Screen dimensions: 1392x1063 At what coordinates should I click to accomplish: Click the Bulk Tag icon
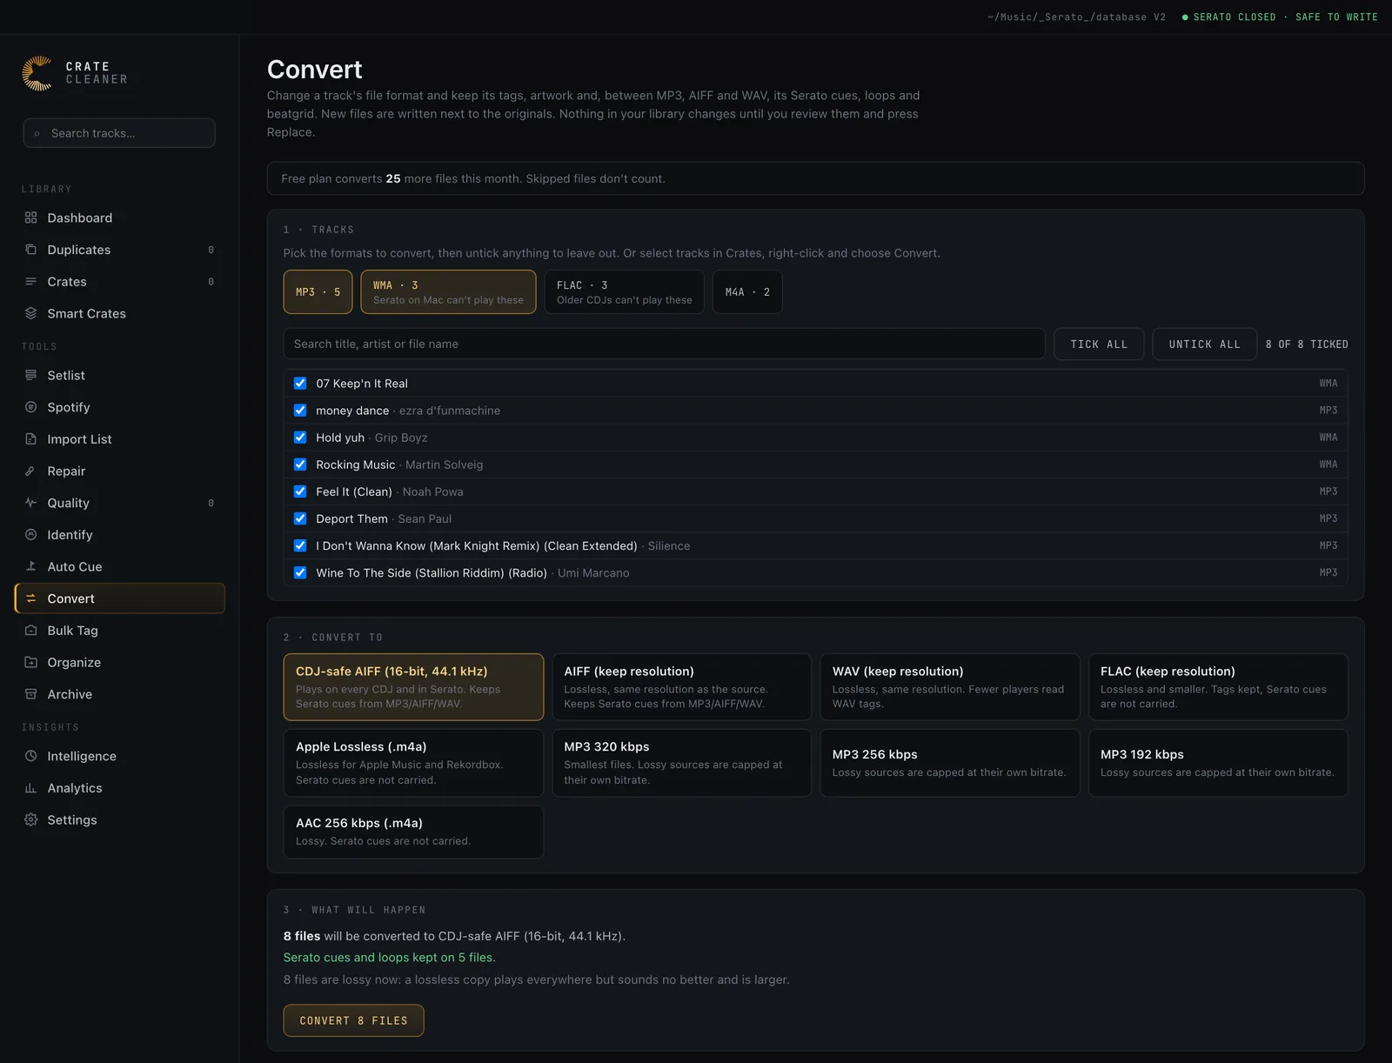[31, 631]
